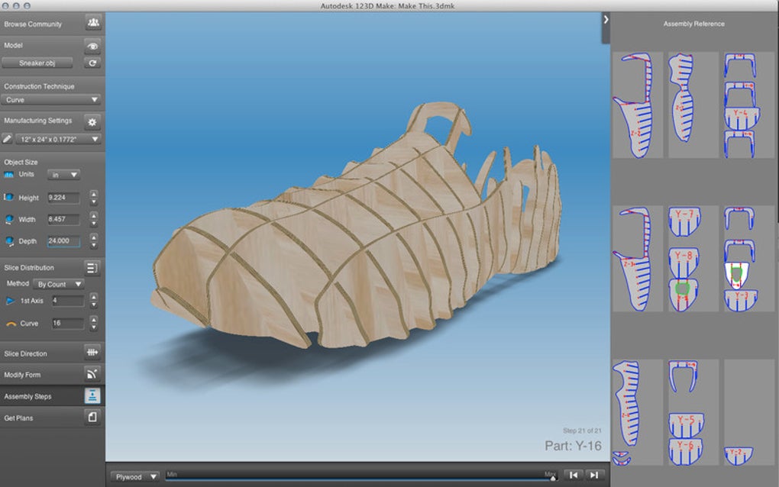This screenshot has height=487, width=779.
Task: Open the Plywood material dropdown
Action: click(134, 477)
